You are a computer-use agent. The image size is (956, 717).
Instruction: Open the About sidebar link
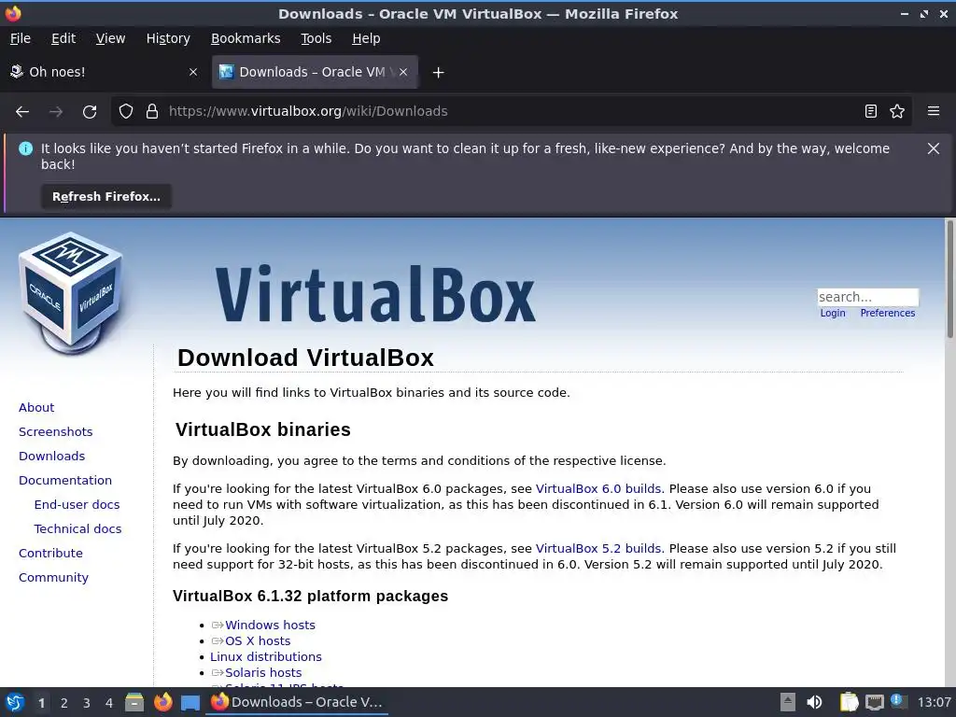[x=36, y=407]
